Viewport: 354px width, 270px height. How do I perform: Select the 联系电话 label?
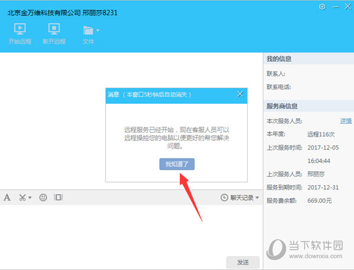click(279, 87)
